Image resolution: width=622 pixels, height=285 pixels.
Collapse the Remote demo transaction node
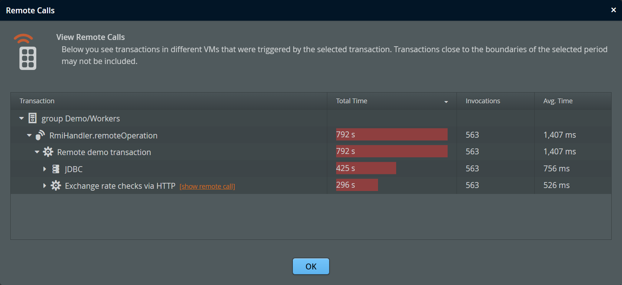(x=37, y=152)
